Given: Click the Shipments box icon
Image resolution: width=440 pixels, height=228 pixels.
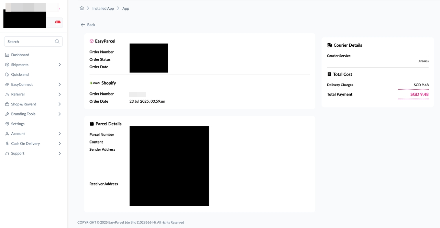Looking at the screenshot, I should click(x=8, y=65).
